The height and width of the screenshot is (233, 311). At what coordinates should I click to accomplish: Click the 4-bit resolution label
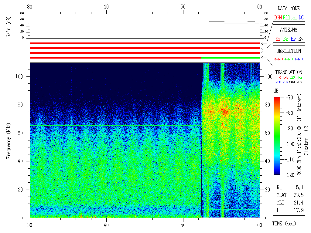[x=289, y=59]
